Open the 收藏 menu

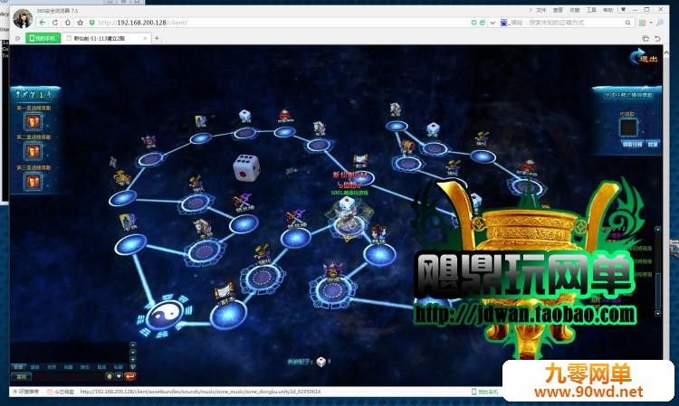point(575,10)
